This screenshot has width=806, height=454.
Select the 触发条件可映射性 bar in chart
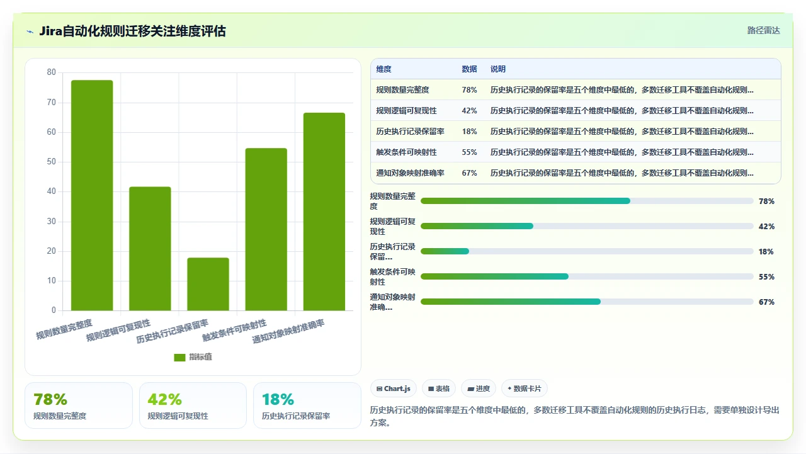(266, 229)
